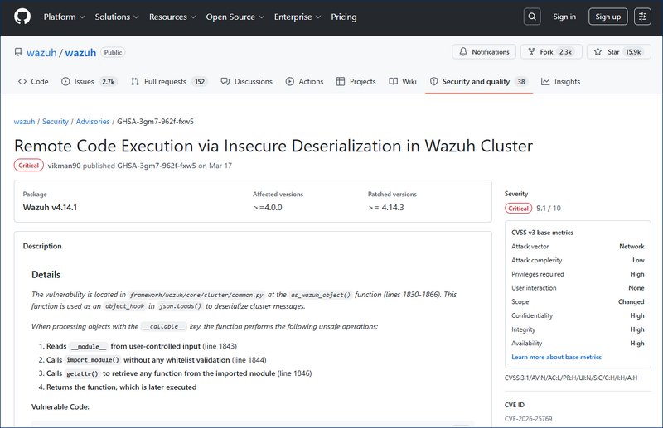The width and height of the screenshot is (663, 428).
Task: Click the Details heading
Action: [46, 275]
